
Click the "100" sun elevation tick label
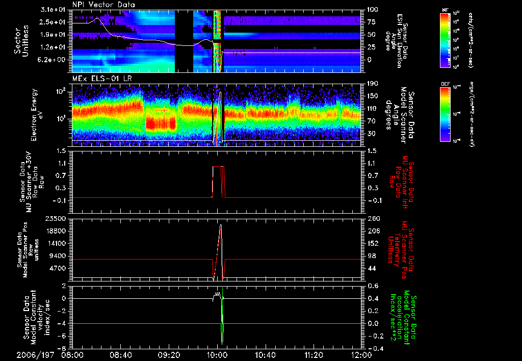(x=373, y=10)
